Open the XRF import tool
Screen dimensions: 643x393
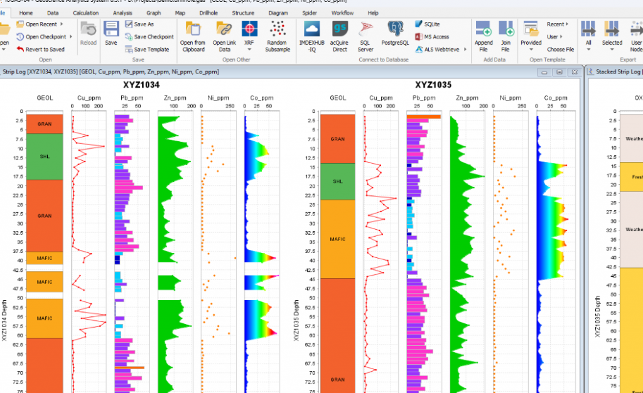click(249, 29)
